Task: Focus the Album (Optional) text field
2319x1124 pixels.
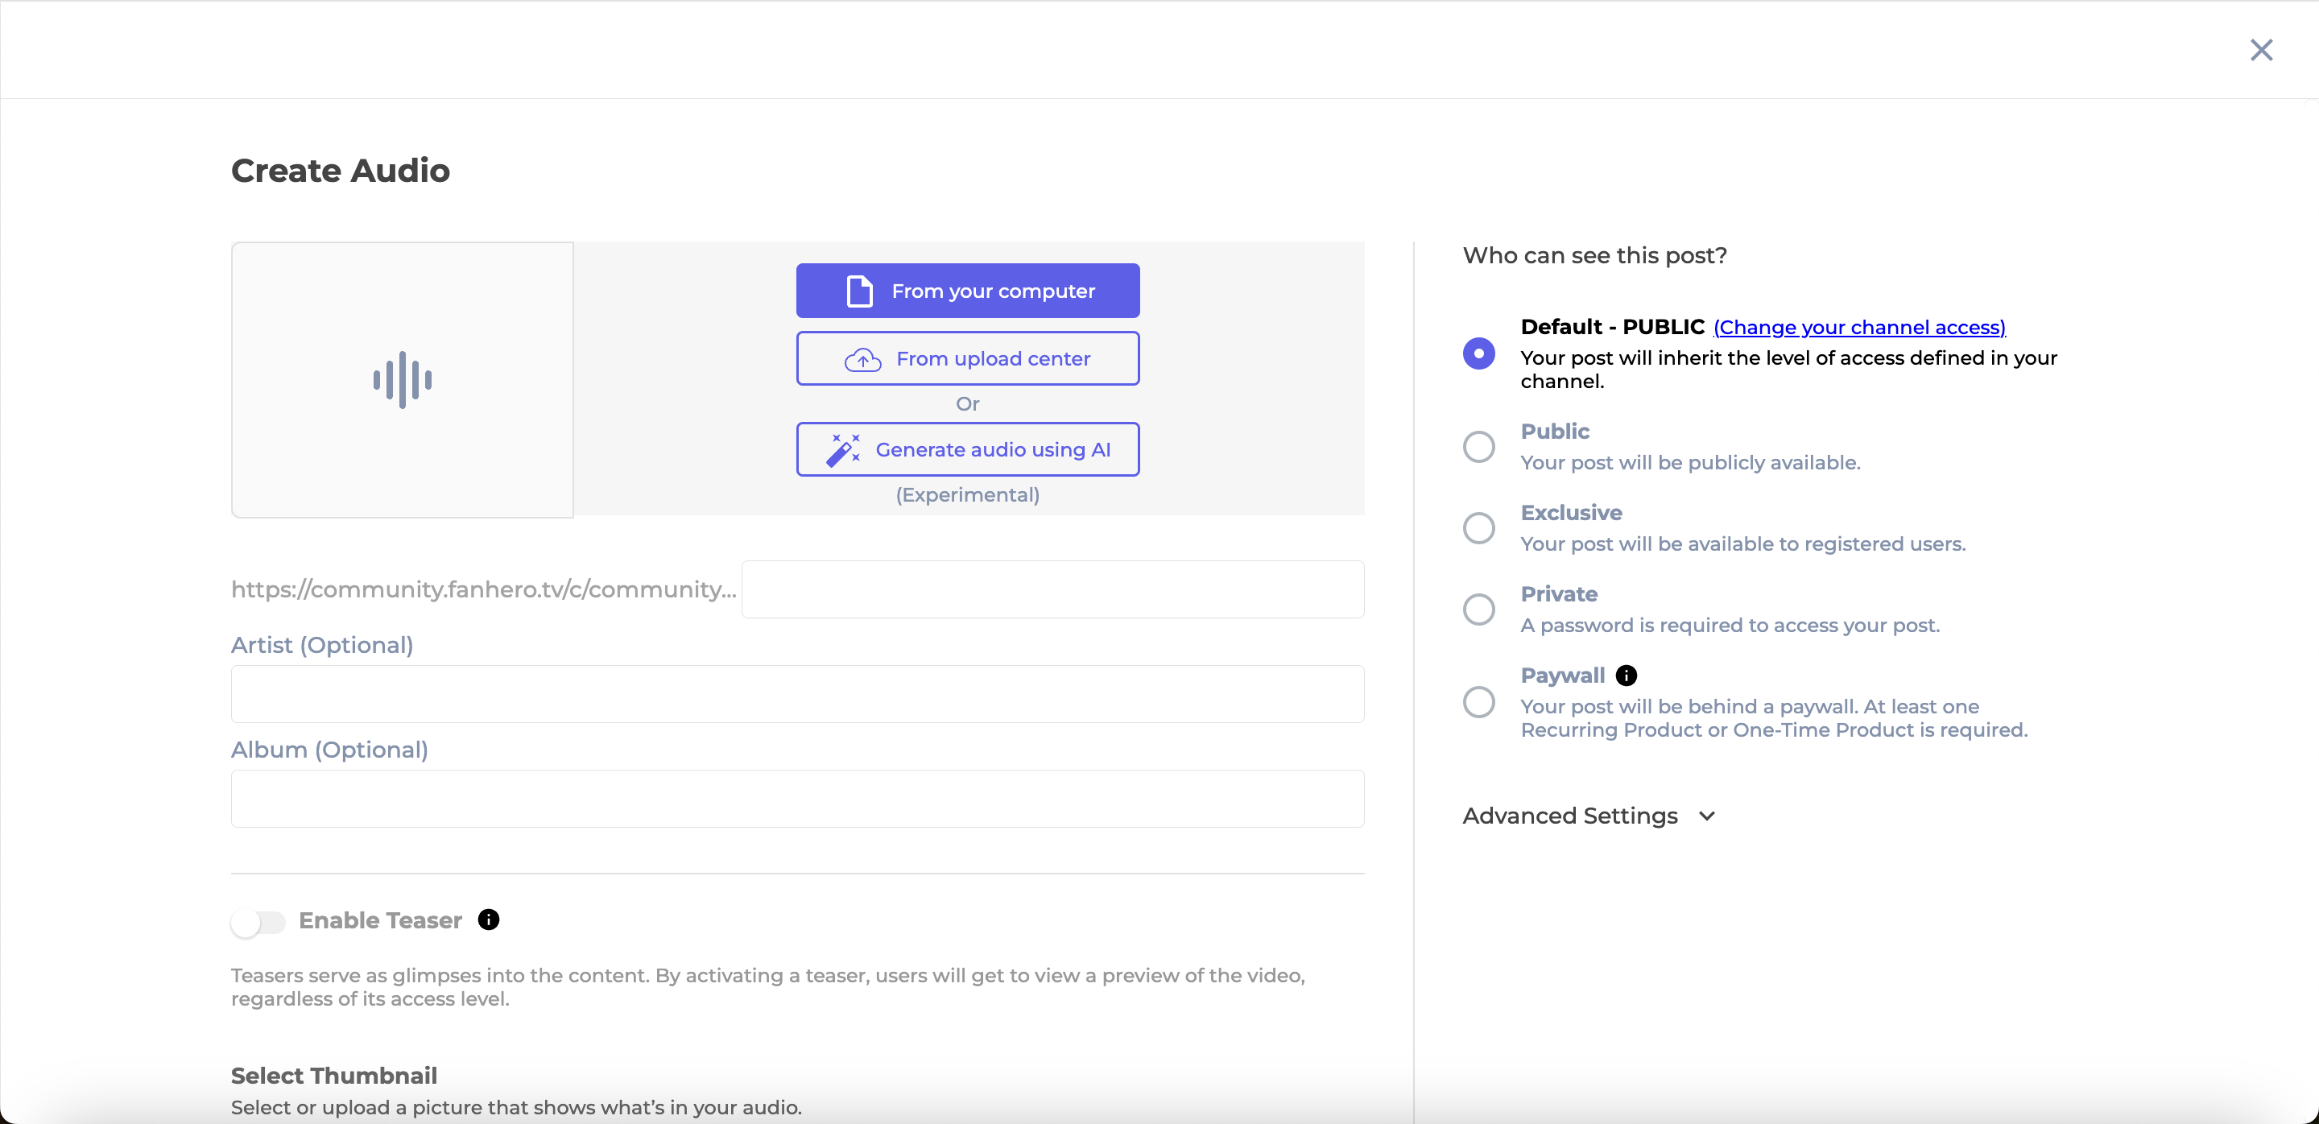Action: click(x=798, y=798)
